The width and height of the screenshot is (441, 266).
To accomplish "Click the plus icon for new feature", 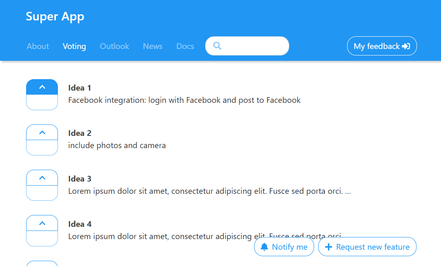I will point(328,247).
